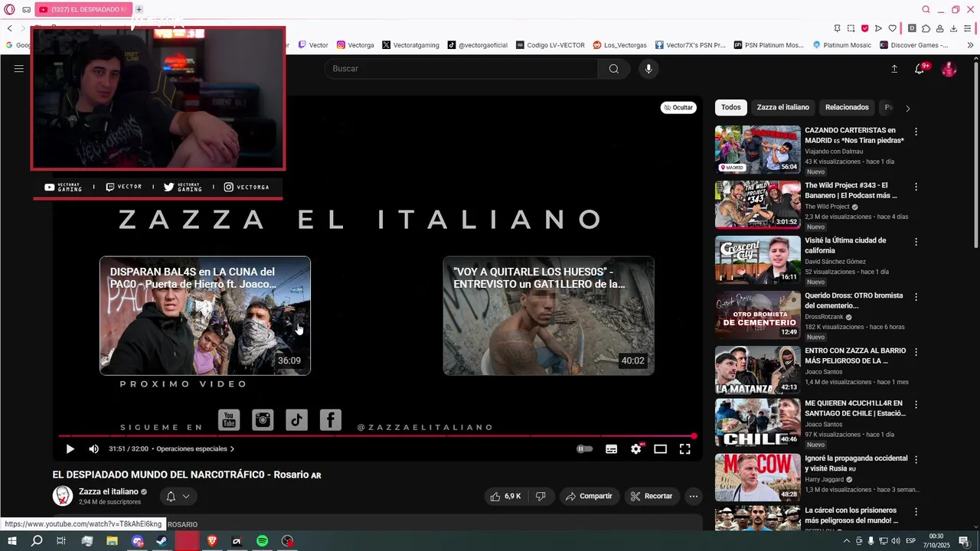Show more bookmarks with the double chevron
Viewport: 980px width, 551px height.
coord(970,45)
